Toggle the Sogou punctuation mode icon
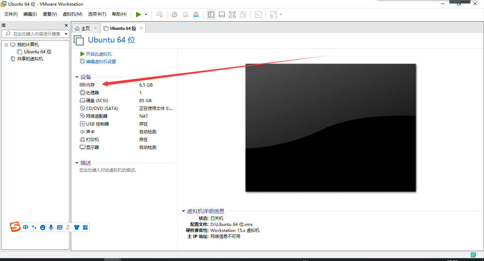Screen dimensions: 484x261 tap(34, 227)
